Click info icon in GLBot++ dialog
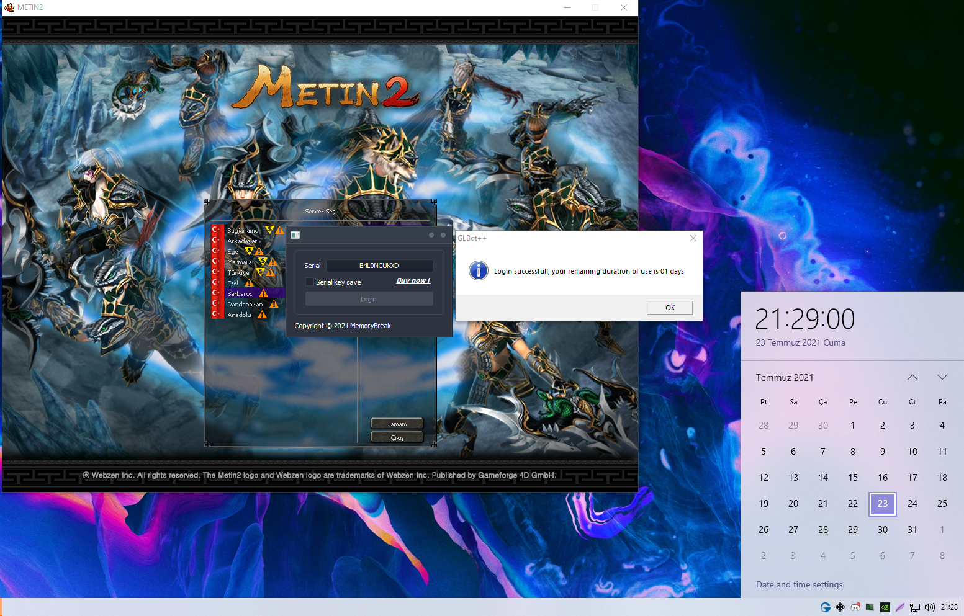This screenshot has height=616, width=964. coord(478,270)
